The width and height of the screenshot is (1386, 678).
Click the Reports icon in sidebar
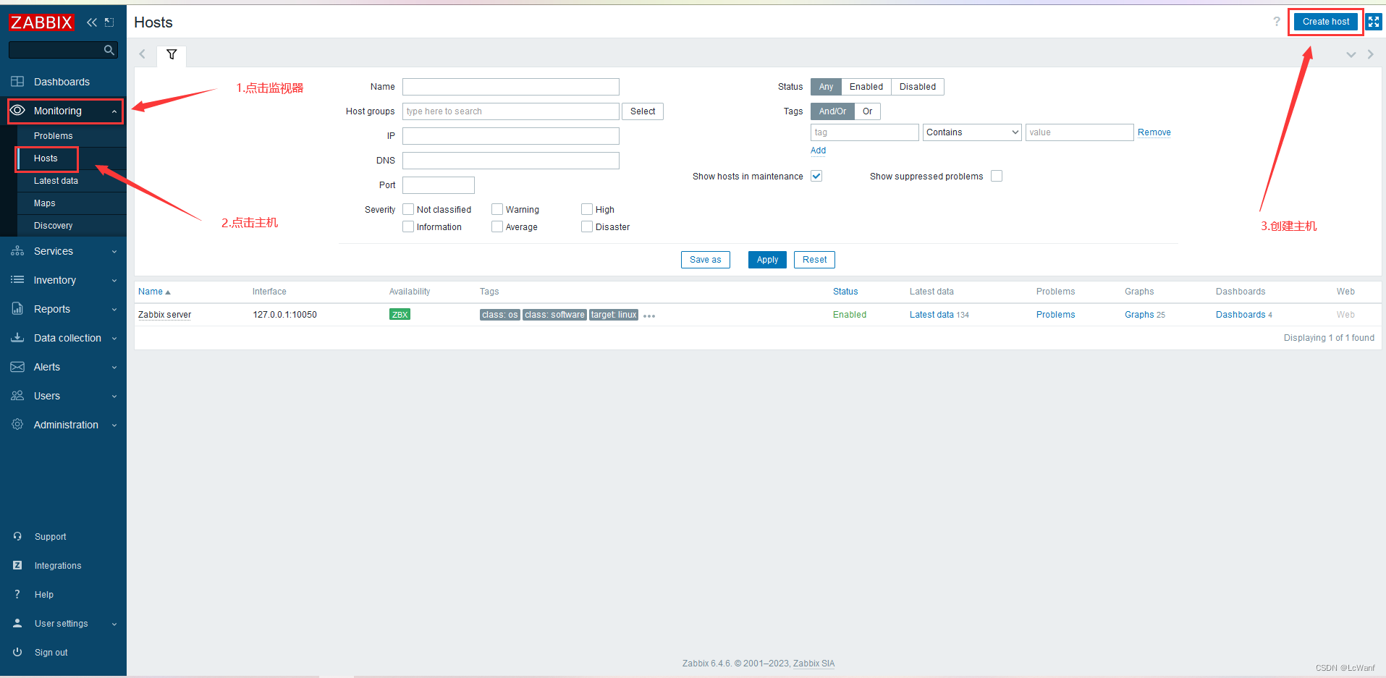tap(17, 309)
